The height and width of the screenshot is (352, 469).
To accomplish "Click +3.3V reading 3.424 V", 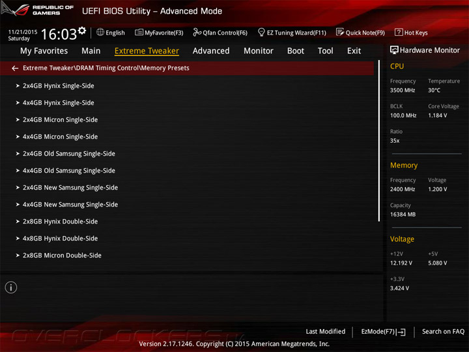I will coord(399,288).
